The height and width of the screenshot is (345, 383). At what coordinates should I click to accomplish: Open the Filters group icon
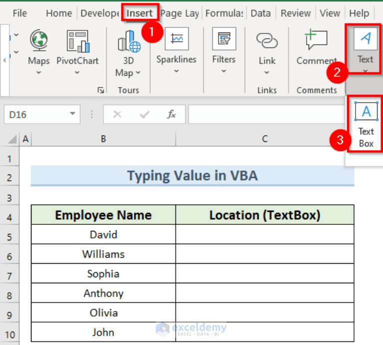tap(224, 39)
